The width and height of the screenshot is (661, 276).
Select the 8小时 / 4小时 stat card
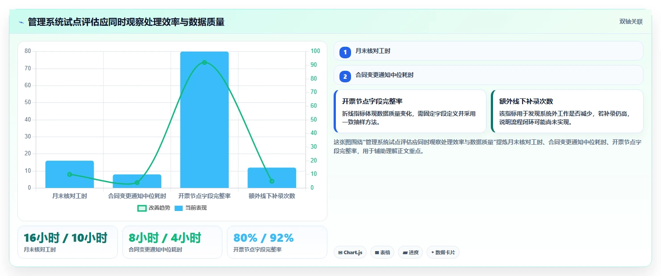tap(172, 242)
